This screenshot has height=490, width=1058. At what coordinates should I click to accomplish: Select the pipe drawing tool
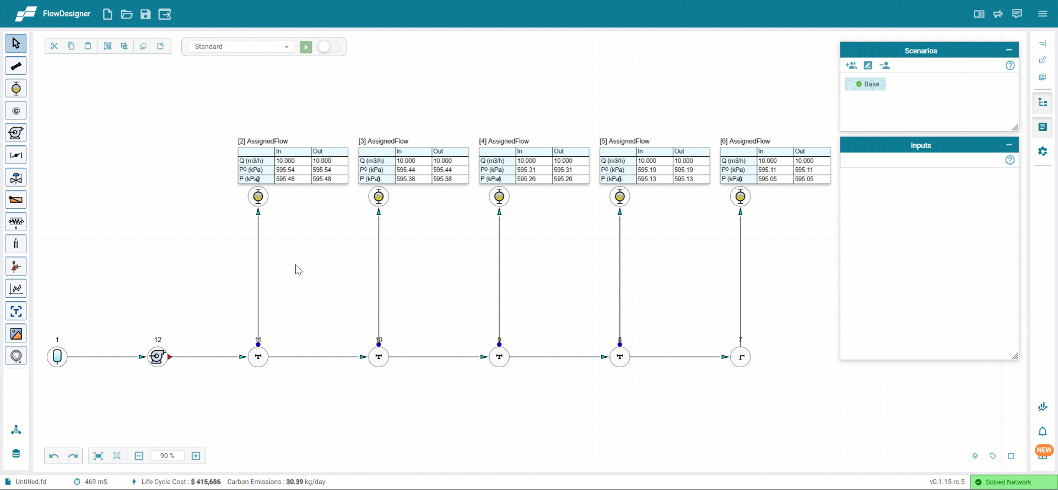16,66
